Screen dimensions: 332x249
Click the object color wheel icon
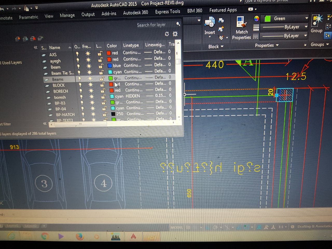click(256, 18)
